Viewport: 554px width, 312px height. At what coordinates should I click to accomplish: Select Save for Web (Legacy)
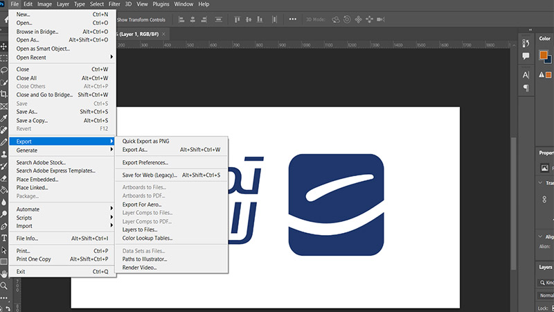(x=150, y=175)
